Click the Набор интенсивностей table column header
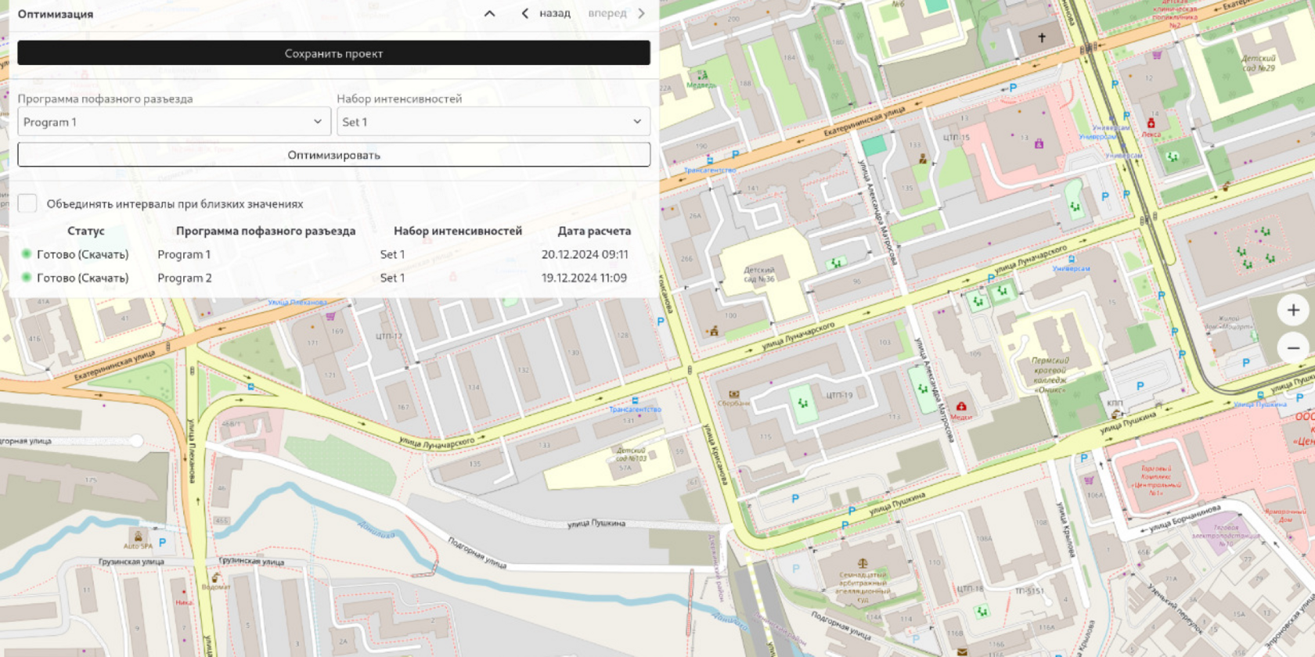1315x657 pixels. 458,231
